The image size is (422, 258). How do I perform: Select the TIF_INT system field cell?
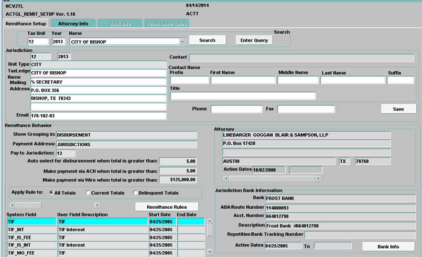[x=31, y=230]
